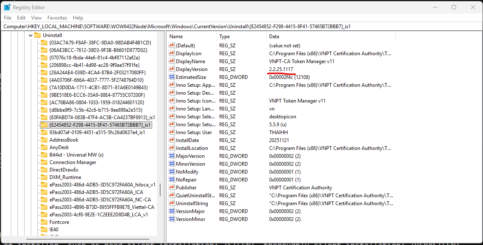Select the ePass2003 hiloca_v1 key
The image size is (483, 245).
click(102, 185)
